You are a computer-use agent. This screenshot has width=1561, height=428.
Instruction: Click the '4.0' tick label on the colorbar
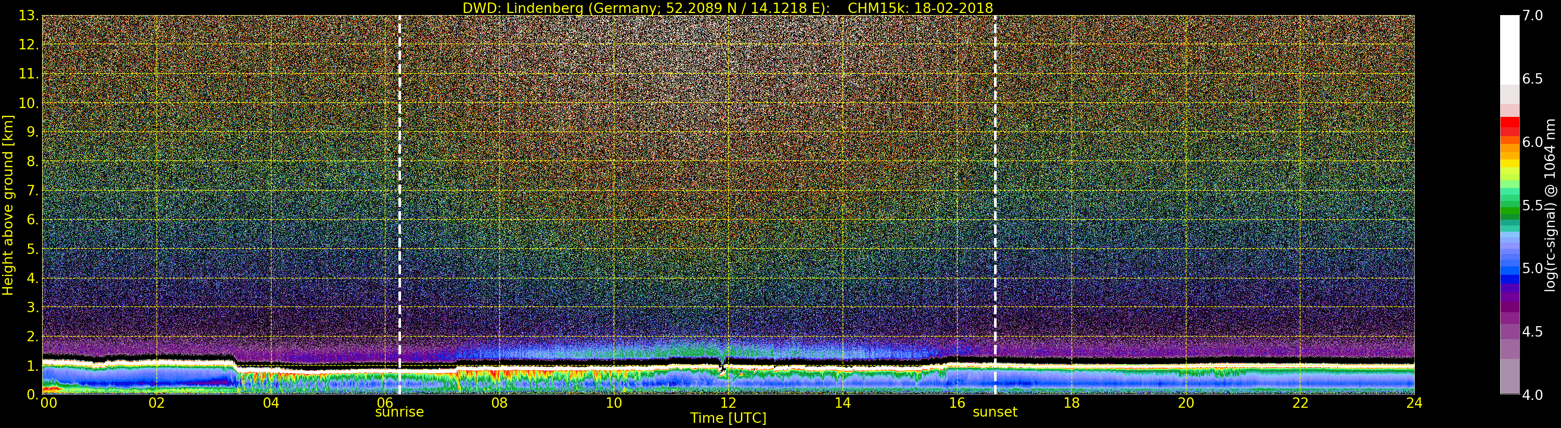1532,395
